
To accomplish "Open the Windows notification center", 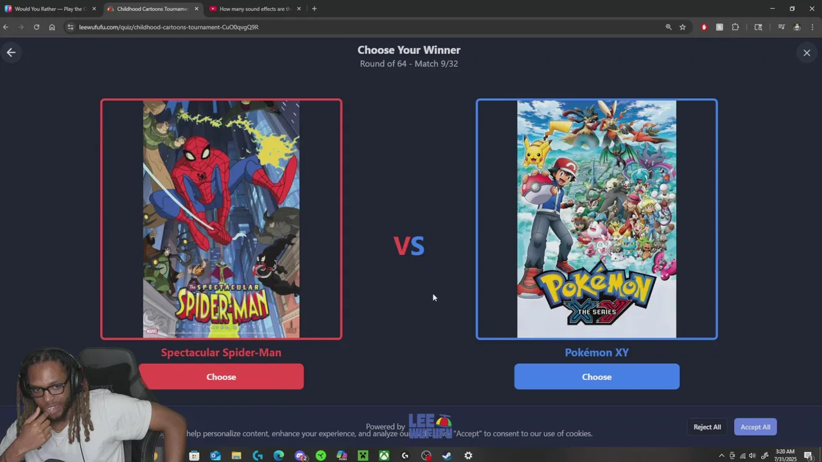I will click(x=808, y=456).
